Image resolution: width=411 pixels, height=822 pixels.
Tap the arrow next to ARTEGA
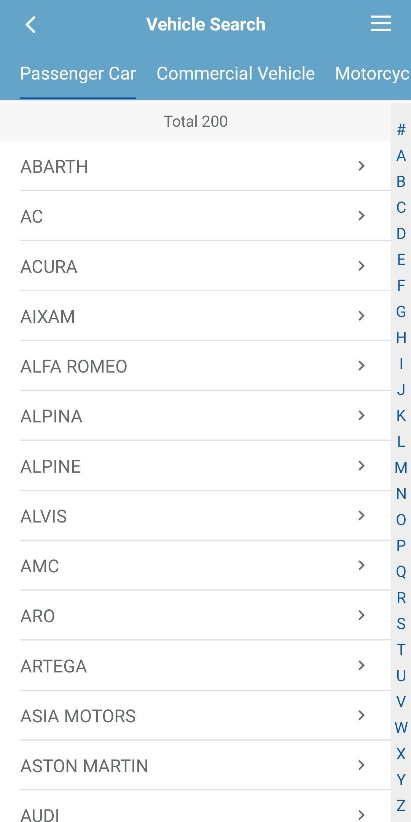pyautogui.click(x=362, y=666)
